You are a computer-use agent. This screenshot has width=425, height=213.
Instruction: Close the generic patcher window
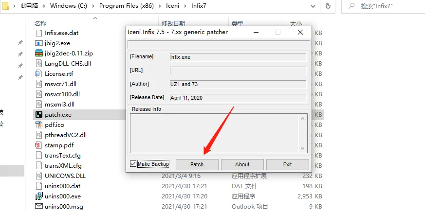tap(300, 32)
